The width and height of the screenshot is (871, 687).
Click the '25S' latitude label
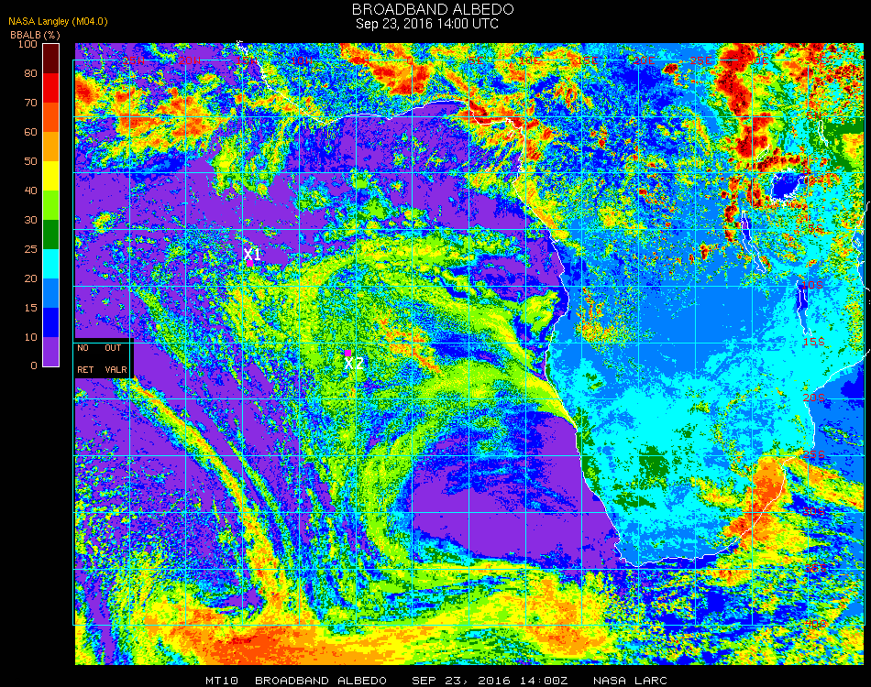814,455
